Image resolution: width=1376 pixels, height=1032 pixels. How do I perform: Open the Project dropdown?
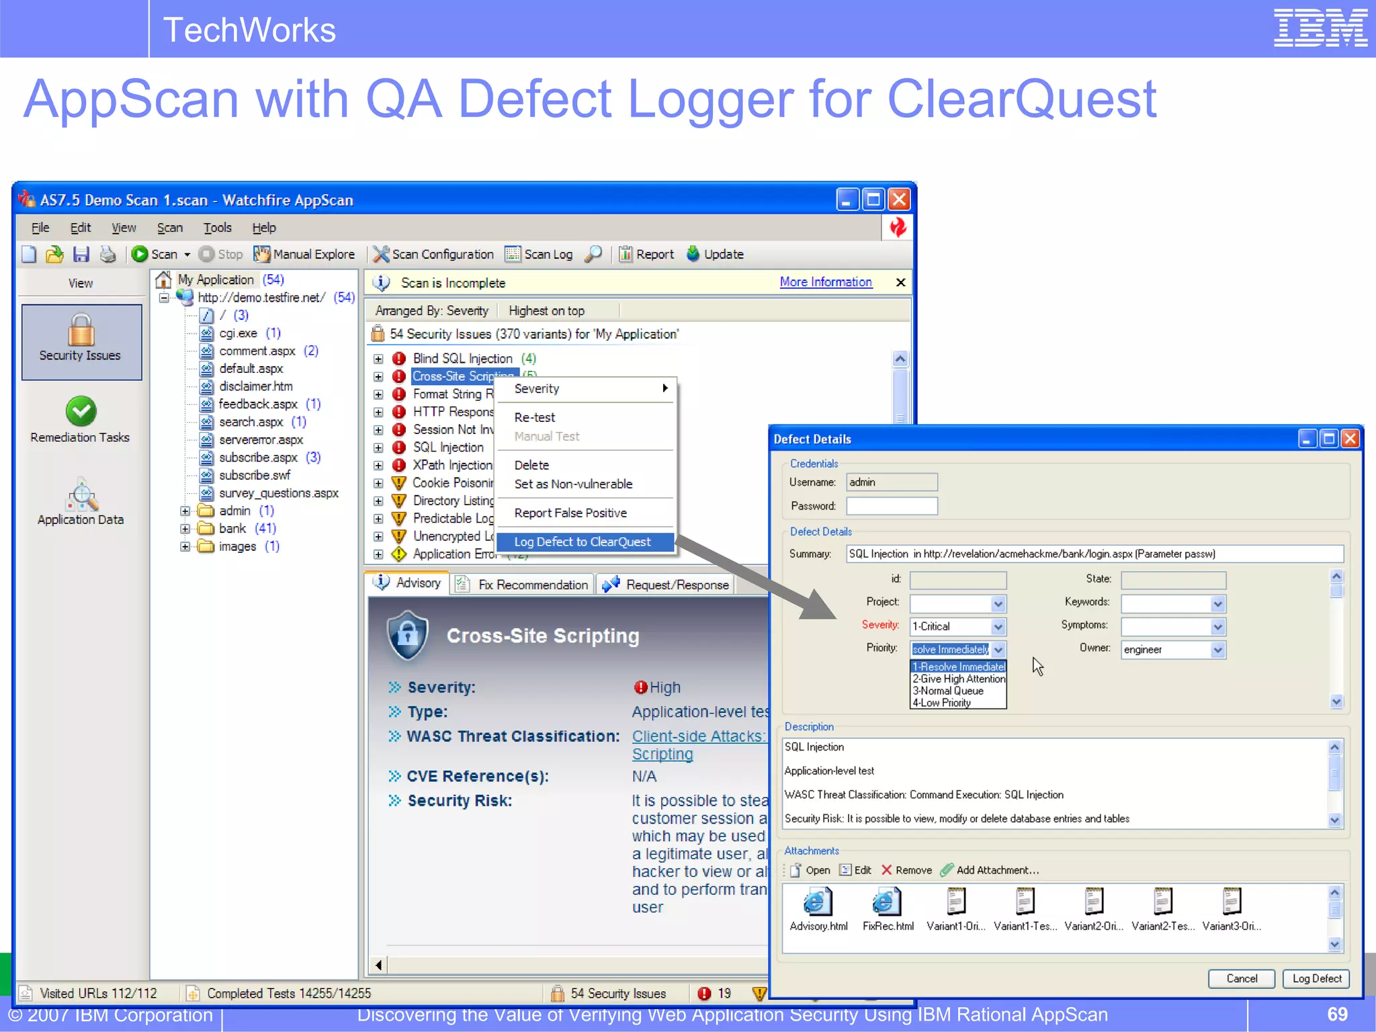[x=998, y=603]
